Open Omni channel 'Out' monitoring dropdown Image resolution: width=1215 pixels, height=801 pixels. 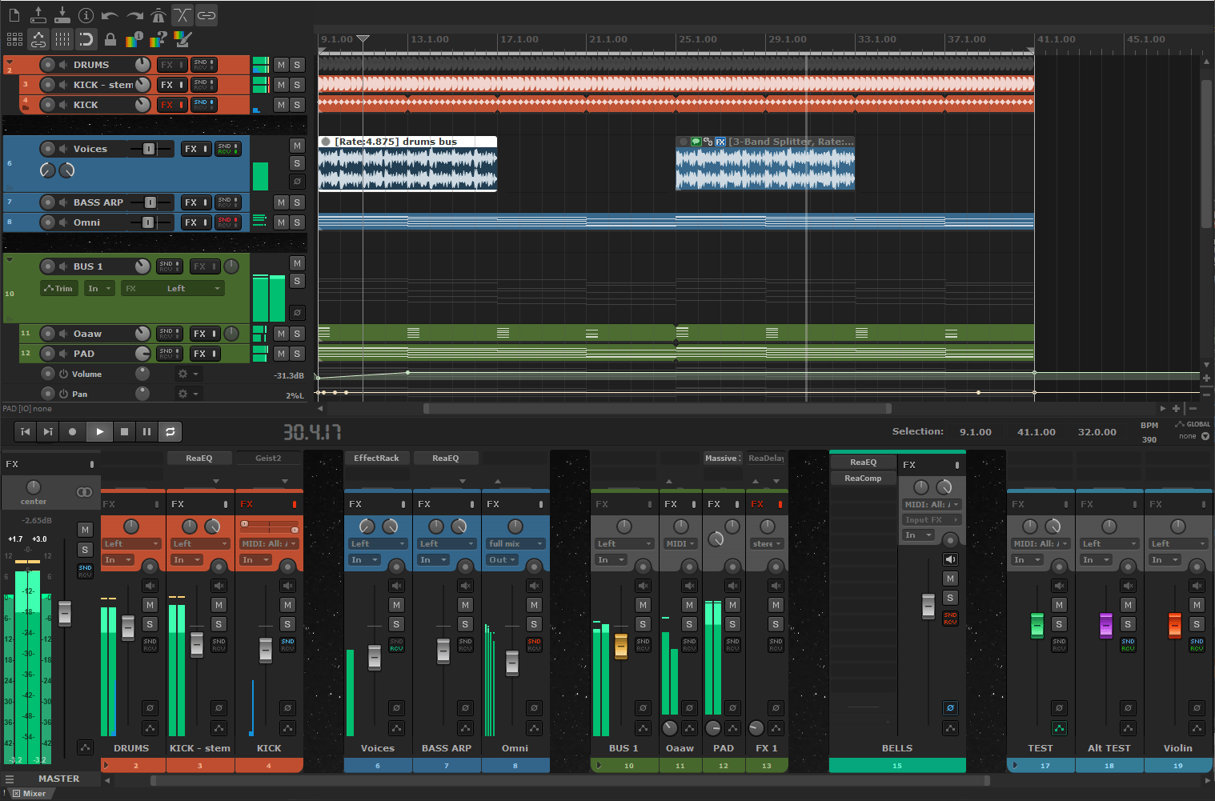[x=502, y=560]
